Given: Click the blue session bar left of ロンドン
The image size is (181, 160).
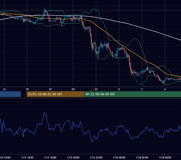Looking at the screenshot, I should click(x=10, y=94).
